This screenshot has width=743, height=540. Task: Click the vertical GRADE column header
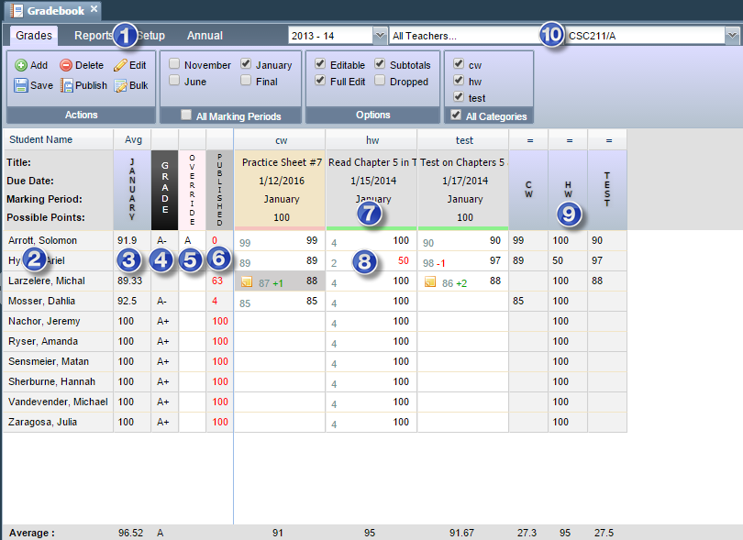165,190
